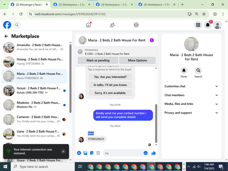Open the Groups icon in top navigation

[136, 25]
